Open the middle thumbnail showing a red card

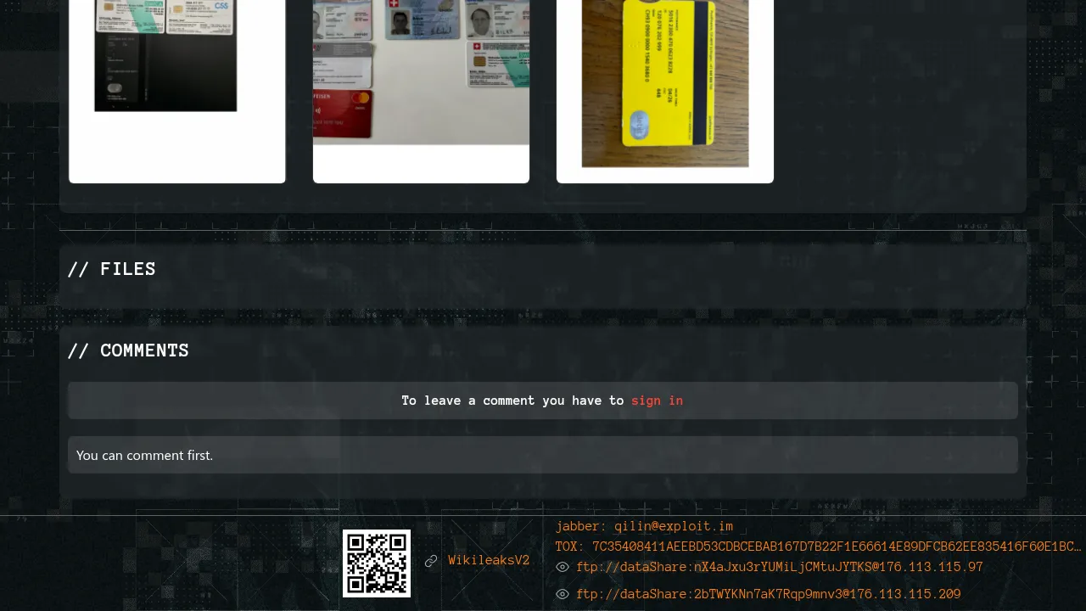421,72
